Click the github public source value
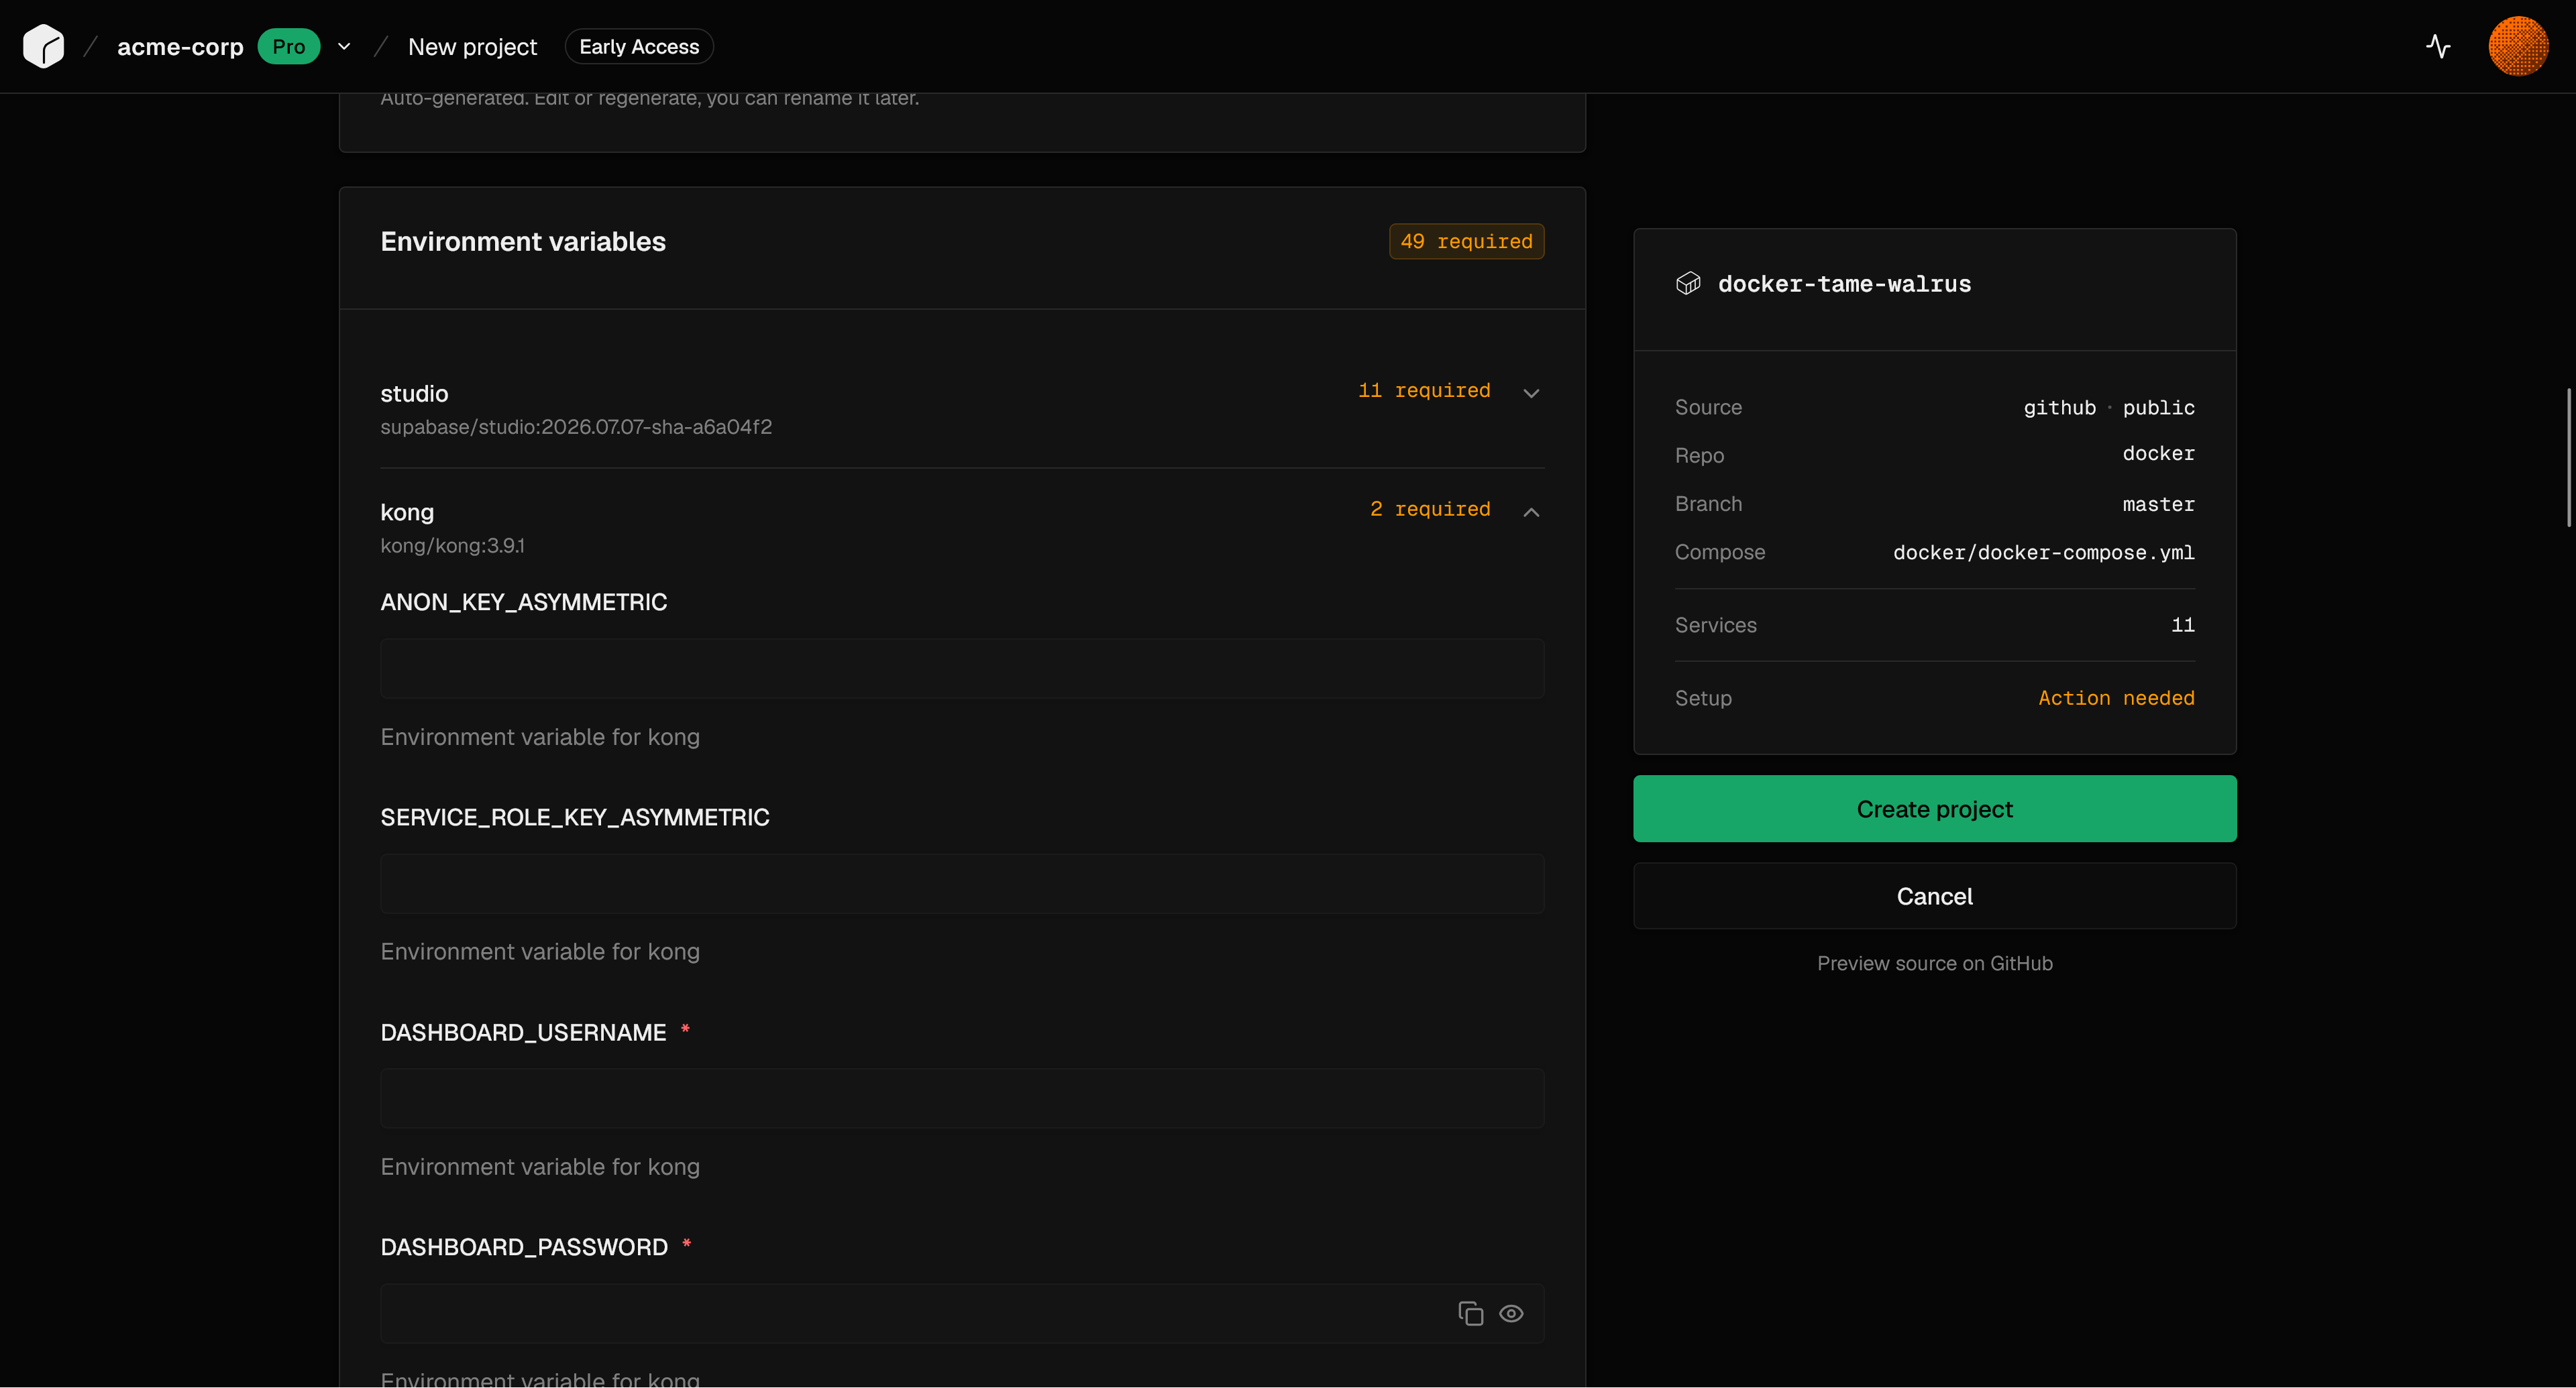 [2109, 408]
